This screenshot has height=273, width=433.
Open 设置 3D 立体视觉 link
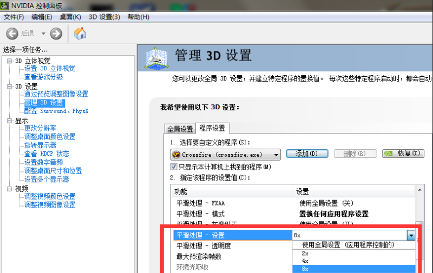coord(50,69)
